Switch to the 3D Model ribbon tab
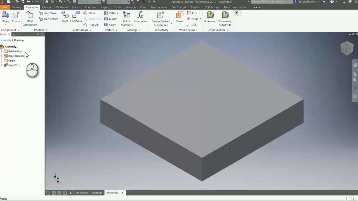The image size is (358, 201). tap(61, 7)
